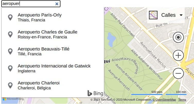
Task: Click the Calles map style thumbnail
Action: pos(153,15)
